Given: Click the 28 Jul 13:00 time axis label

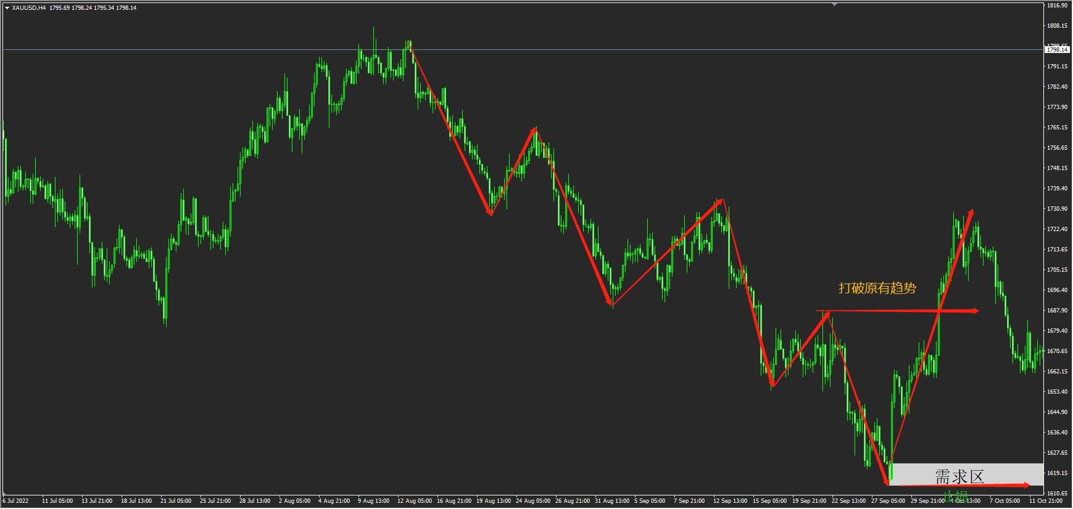Looking at the screenshot, I should tap(255, 502).
